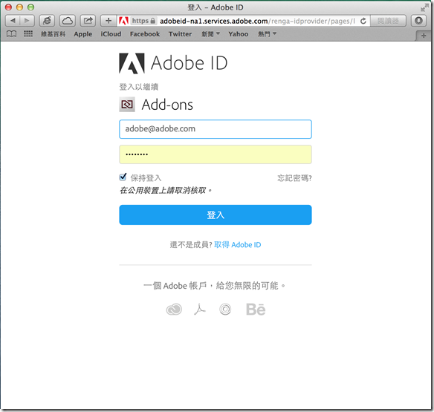
Task: Open iCloud Tabs cloud icon
Action: (68, 21)
